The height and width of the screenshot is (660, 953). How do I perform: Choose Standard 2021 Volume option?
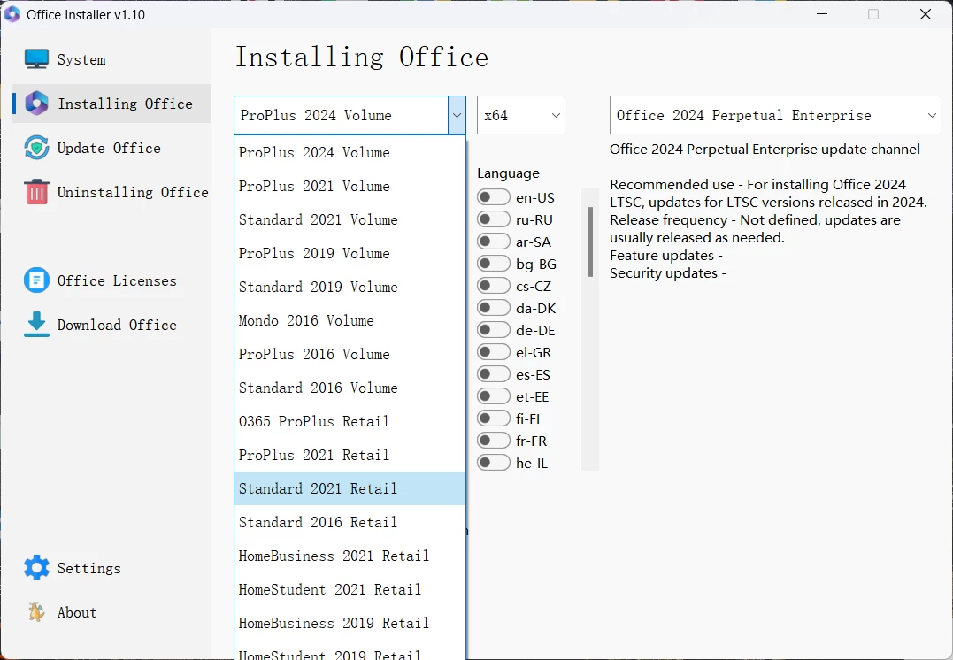pos(350,219)
